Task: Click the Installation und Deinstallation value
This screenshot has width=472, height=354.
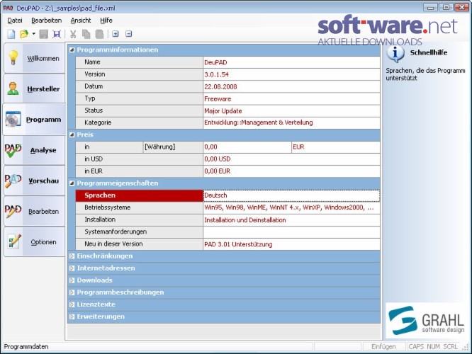Action: 291,220
